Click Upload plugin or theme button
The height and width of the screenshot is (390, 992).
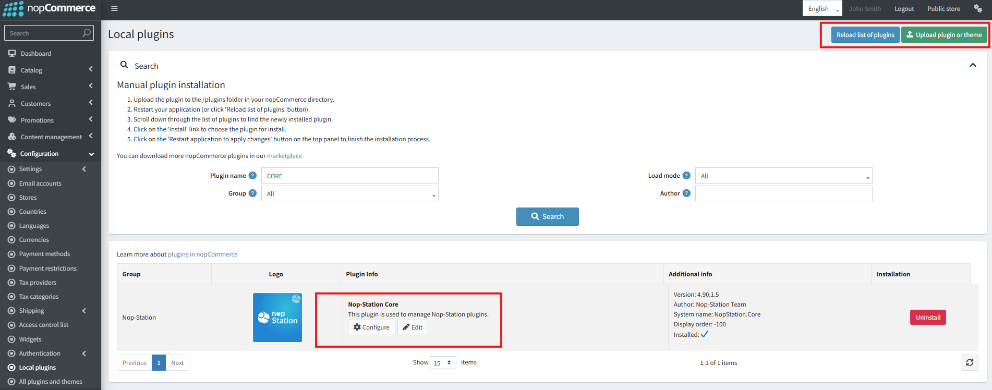(x=944, y=35)
